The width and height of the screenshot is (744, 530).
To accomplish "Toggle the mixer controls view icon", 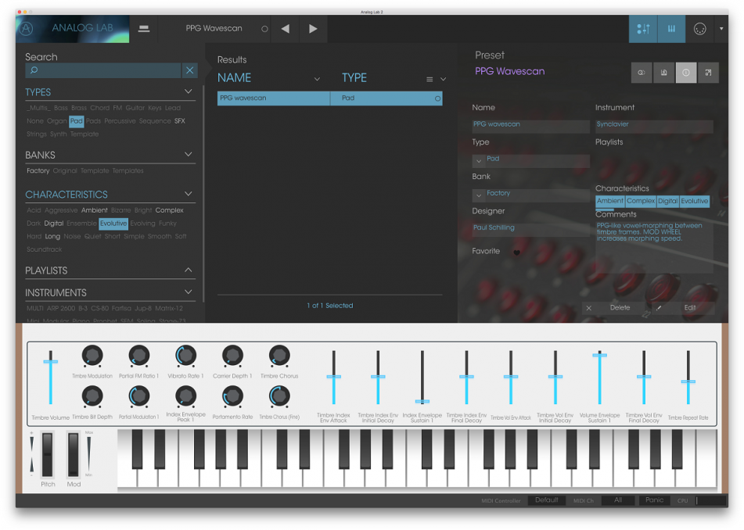I will 643,29.
